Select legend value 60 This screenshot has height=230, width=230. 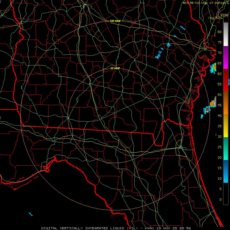coord(220,74)
